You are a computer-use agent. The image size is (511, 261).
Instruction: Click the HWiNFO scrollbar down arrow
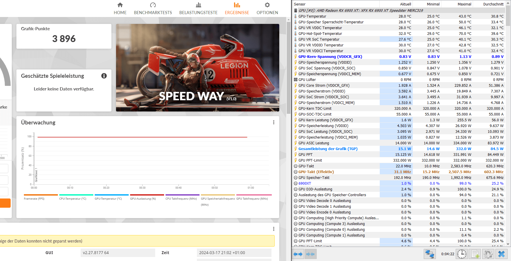click(x=508, y=244)
